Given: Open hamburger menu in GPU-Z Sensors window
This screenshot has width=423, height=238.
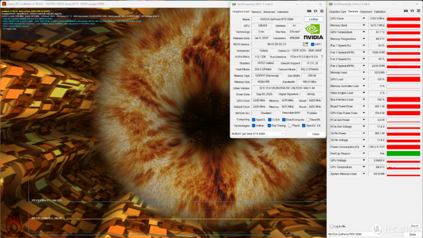Looking at the screenshot, I should pos(418,11).
